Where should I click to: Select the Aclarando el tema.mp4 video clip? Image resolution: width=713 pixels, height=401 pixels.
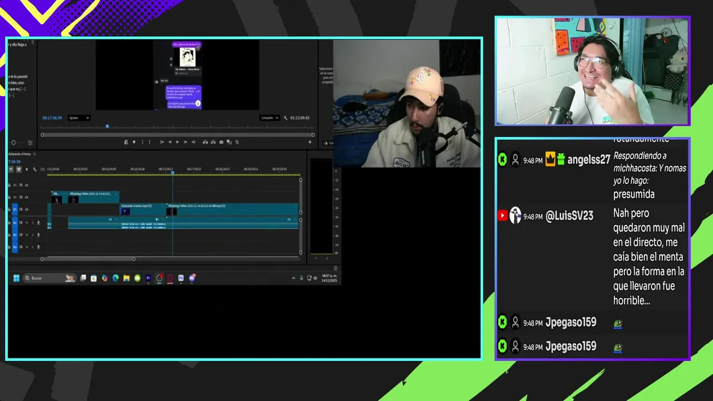[143, 209]
